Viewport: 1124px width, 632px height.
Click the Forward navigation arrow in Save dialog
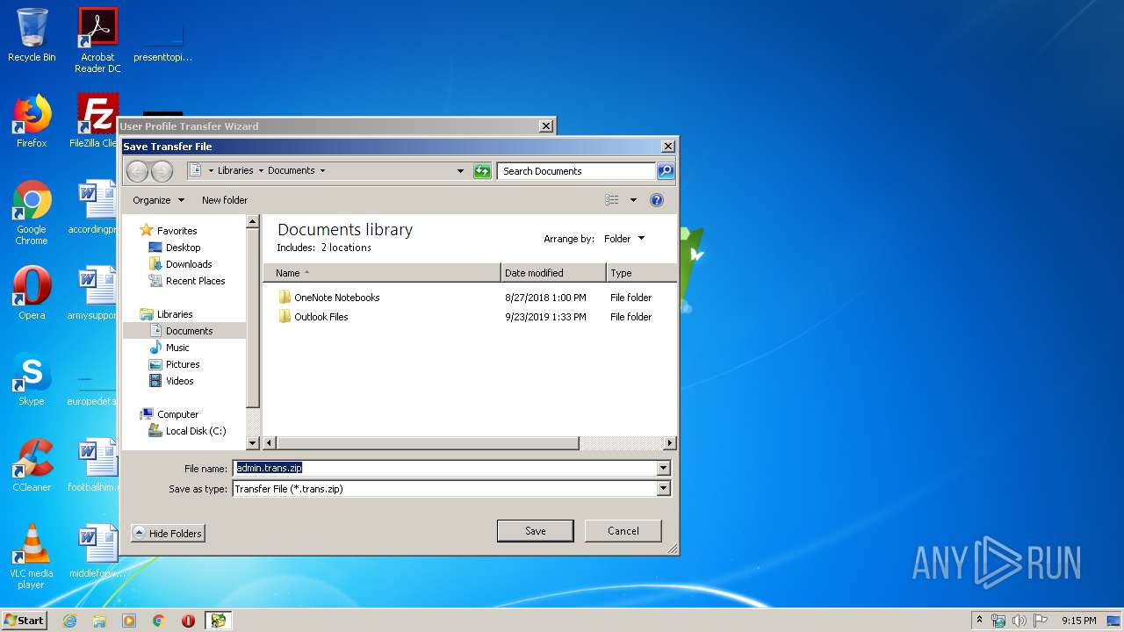pyautogui.click(x=161, y=171)
